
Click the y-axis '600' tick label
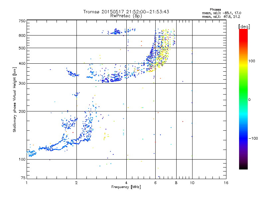tap(22, 35)
